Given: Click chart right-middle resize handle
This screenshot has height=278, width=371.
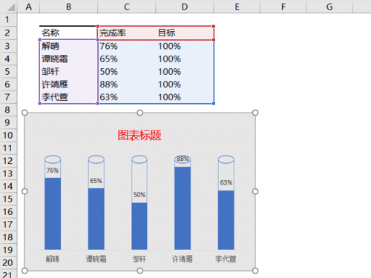Looking at the screenshot, I should [x=255, y=191].
